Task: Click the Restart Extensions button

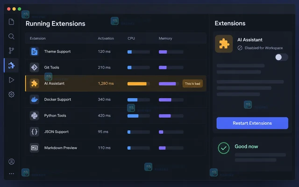Action: click(252, 123)
